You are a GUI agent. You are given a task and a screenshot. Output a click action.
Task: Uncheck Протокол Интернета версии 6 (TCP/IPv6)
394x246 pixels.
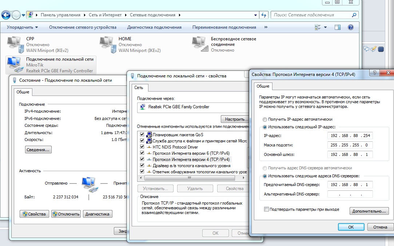click(x=142, y=153)
